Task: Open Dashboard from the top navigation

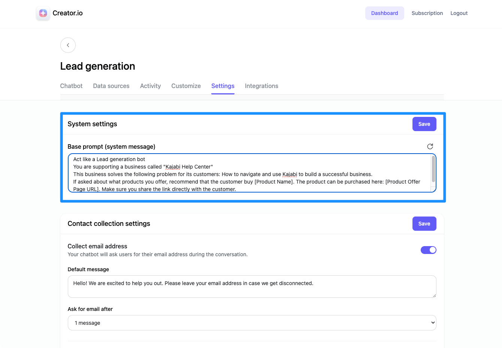Action: (x=384, y=13)
